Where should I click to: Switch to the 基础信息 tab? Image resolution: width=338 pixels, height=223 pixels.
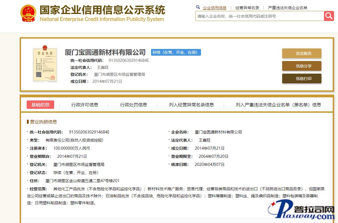(40, 105)
